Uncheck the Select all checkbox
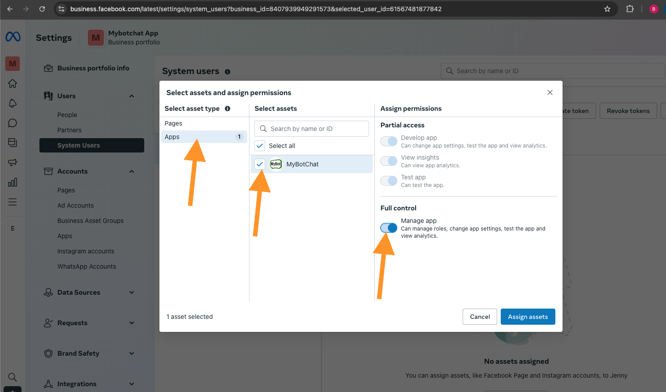The height and width of the screenshot is (392, 666). [x=260, y=146]
